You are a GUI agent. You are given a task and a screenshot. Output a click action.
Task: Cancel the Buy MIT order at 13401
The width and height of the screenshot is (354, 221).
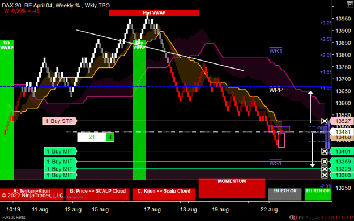coord(325,151)
